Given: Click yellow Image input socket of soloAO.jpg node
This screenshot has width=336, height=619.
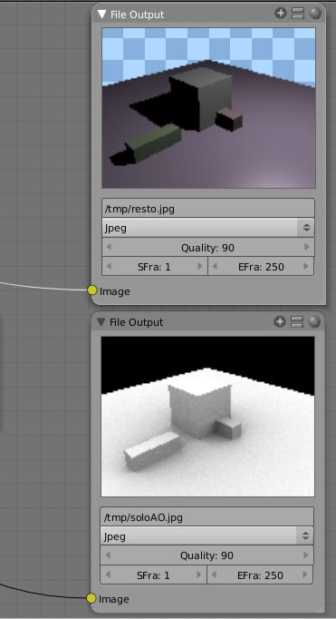Looking at the screenshot, I should pyautogui.click(x=91, y=598).
